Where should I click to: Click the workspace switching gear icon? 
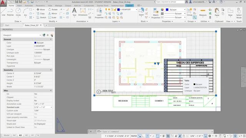coord(209,136)
